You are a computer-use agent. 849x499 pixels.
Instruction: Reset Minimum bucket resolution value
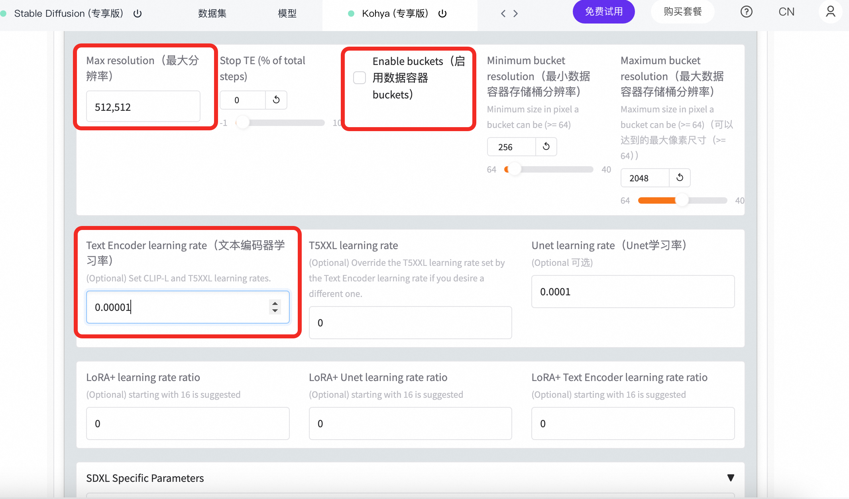[x=546, y=147]
